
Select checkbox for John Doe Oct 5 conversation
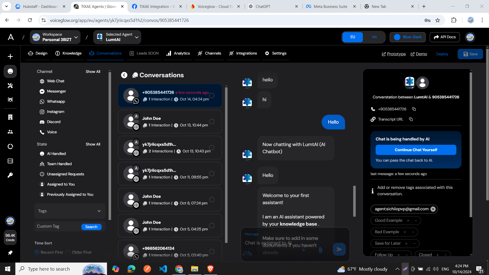click(212, 226)
